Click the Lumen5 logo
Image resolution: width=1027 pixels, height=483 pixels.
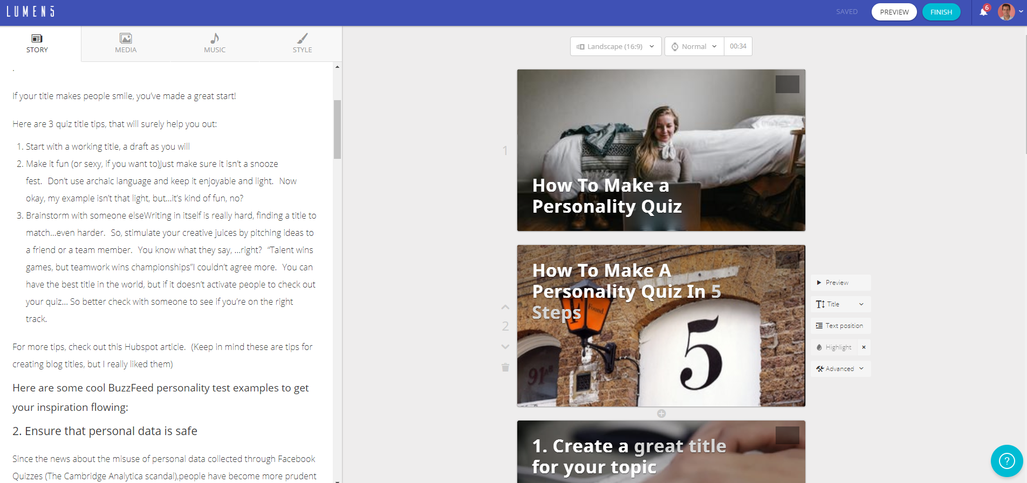coord(31,12)
